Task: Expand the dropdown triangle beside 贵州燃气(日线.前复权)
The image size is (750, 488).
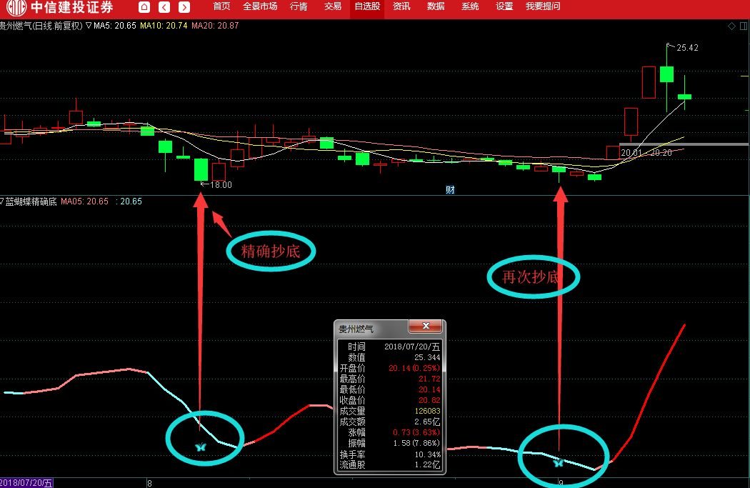Action: (x=89, y=25)
